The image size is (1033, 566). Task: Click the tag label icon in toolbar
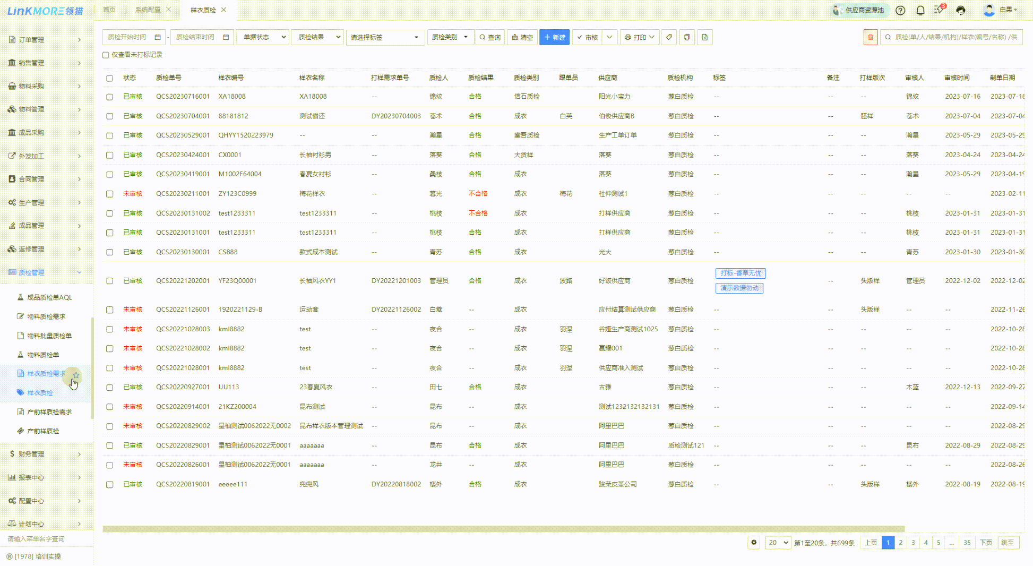(x=669, y=37)
